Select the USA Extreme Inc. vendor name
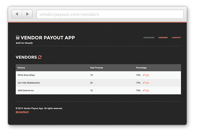 tap(26, 90)
